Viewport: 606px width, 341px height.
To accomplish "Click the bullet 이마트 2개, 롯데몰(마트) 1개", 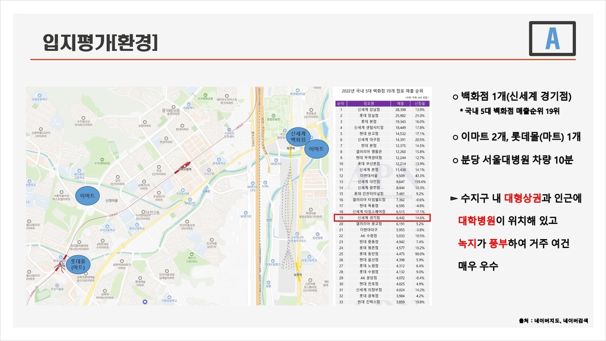I will click(516, 137).
